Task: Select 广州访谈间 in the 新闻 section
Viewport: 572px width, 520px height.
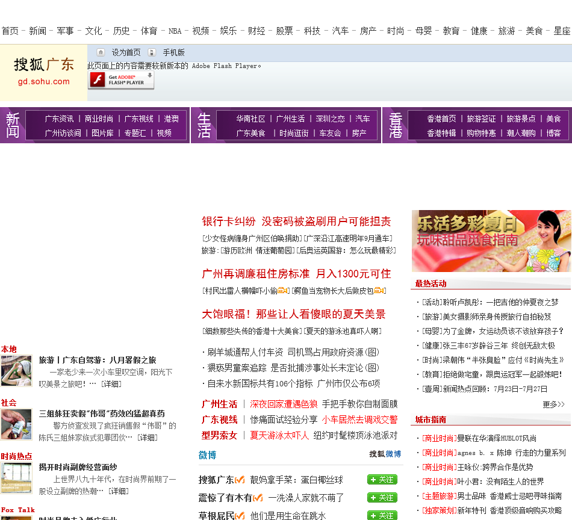Action: tap(63, 133)
